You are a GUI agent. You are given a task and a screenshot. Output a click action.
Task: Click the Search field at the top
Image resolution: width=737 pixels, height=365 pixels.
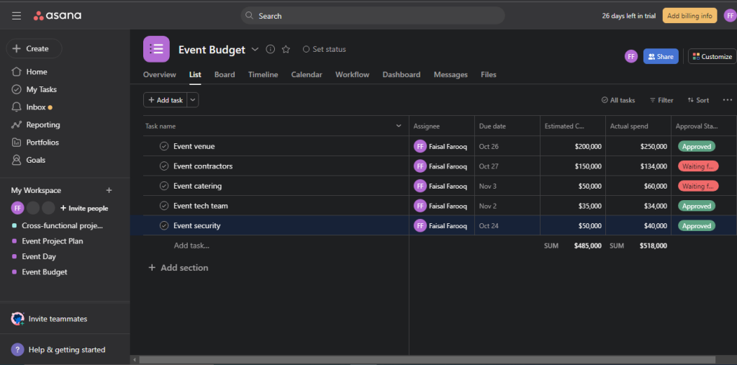(x=373, y=16)
